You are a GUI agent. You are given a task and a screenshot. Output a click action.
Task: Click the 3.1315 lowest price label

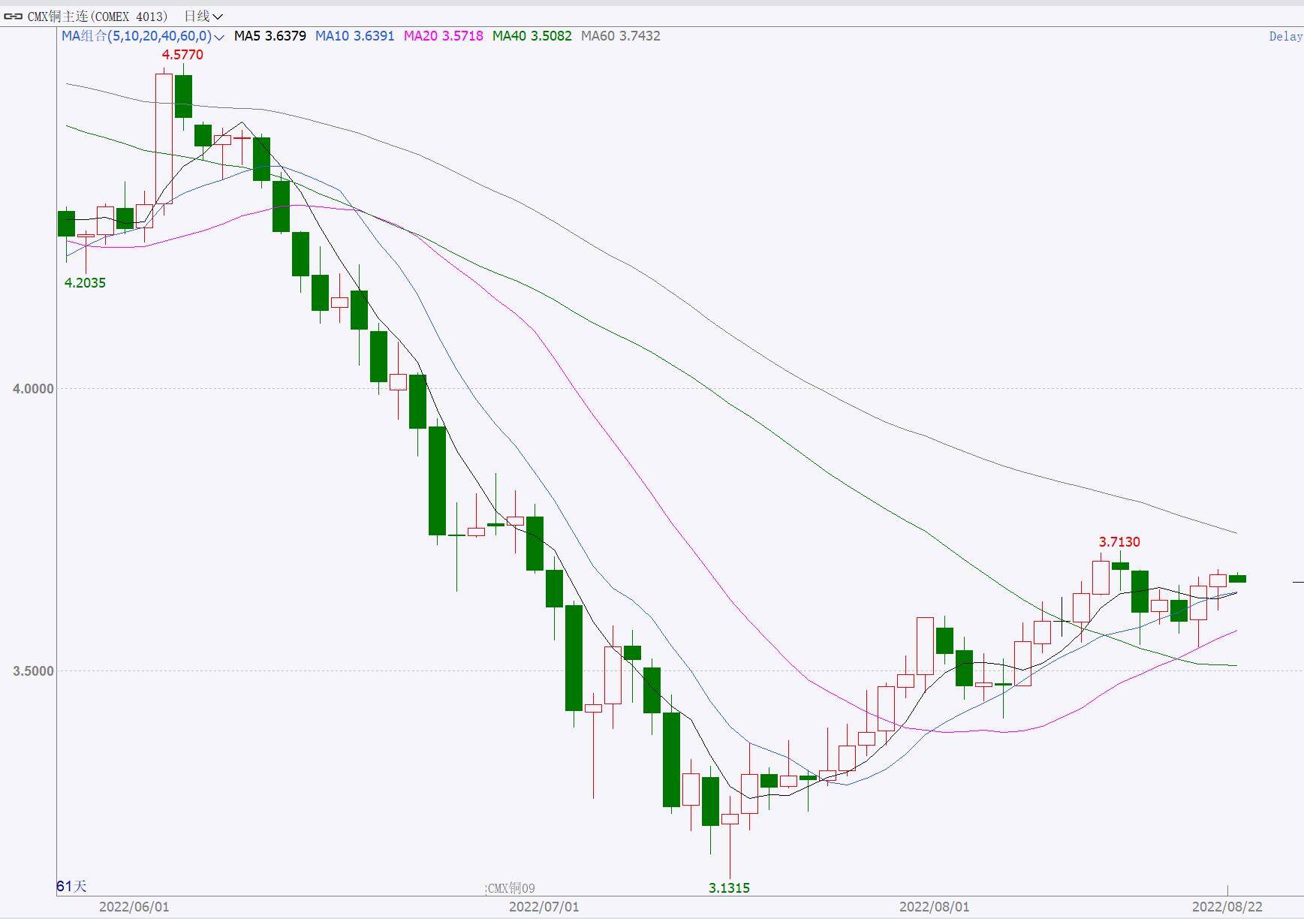click(729, 888)
